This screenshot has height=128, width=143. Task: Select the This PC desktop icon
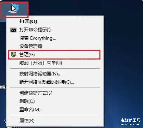pyautogui.click(x=14, y=9)
